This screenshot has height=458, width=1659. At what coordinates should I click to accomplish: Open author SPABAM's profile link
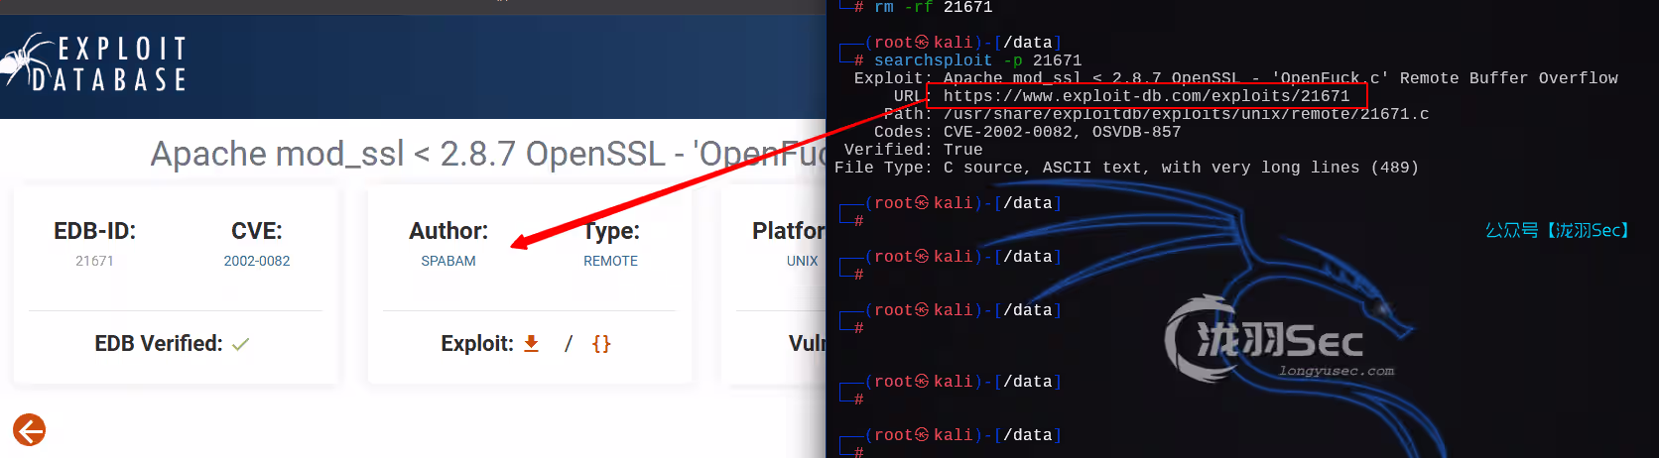click(x=447, y=261)
